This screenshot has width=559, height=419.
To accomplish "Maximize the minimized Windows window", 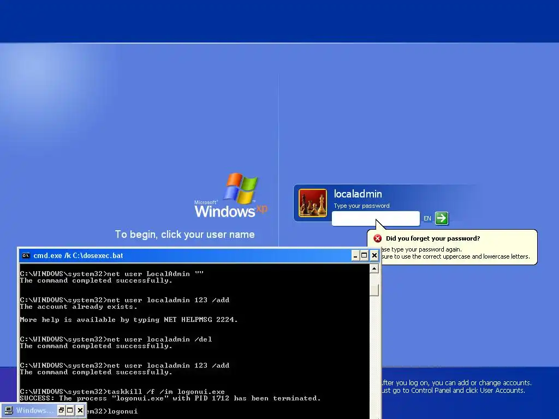I will point(70,410).
